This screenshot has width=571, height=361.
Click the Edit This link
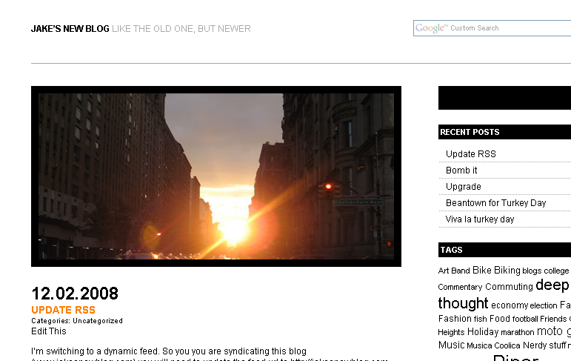pos(49,331)
